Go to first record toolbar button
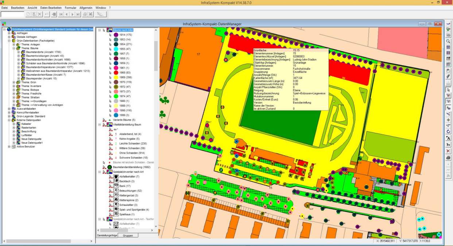 [x=60, y=14]
